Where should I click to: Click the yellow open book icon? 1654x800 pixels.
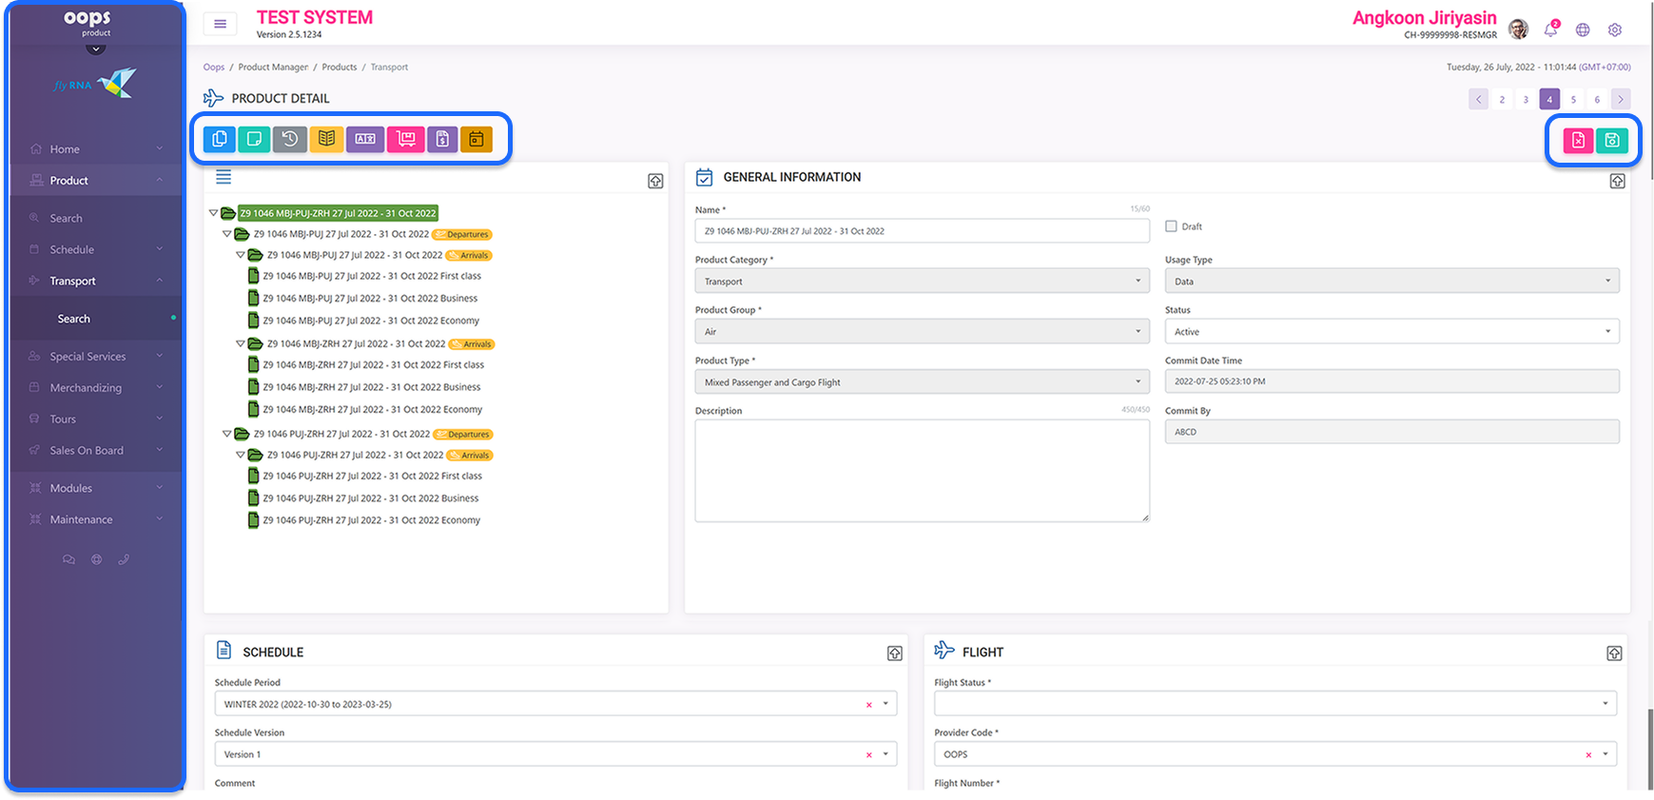click(x=326, y=139)
